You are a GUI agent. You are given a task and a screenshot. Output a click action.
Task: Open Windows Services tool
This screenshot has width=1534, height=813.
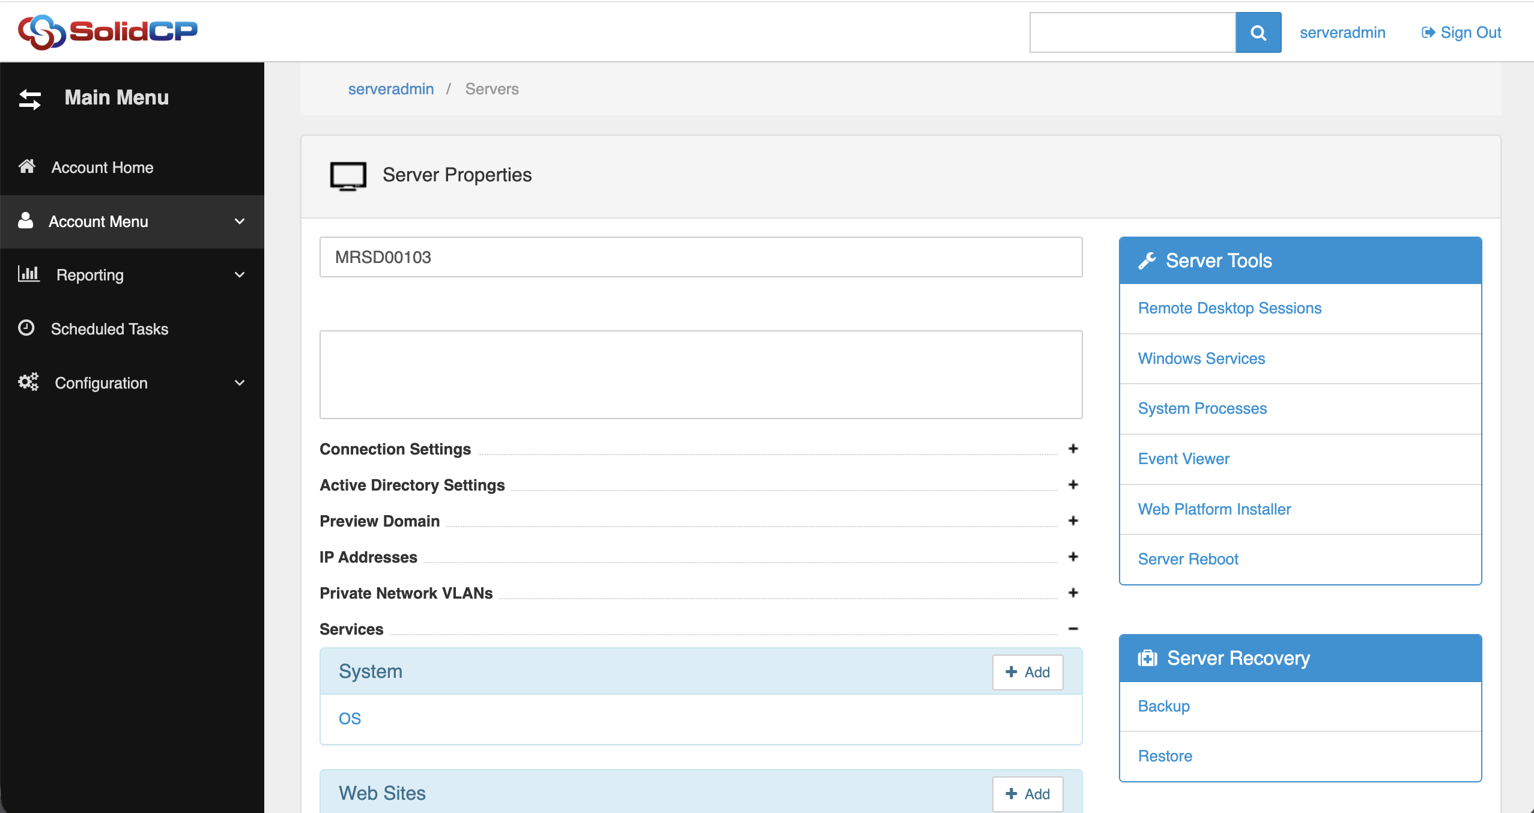(1201, 358)
